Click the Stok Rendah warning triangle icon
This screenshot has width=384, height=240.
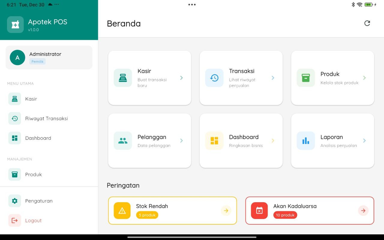121,210
